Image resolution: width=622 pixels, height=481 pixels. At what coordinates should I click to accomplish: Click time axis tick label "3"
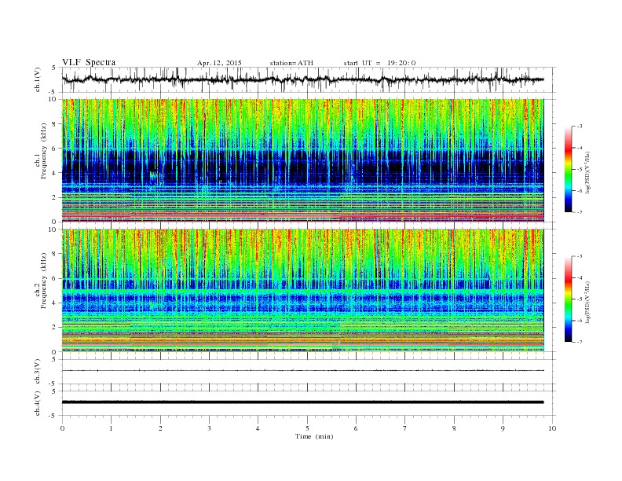point(209,428)
